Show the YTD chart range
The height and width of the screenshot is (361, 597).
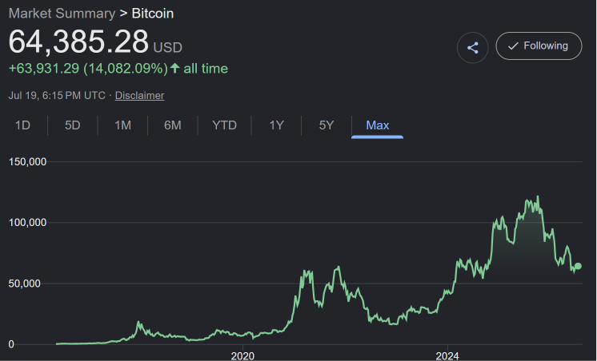coord(224,125)
